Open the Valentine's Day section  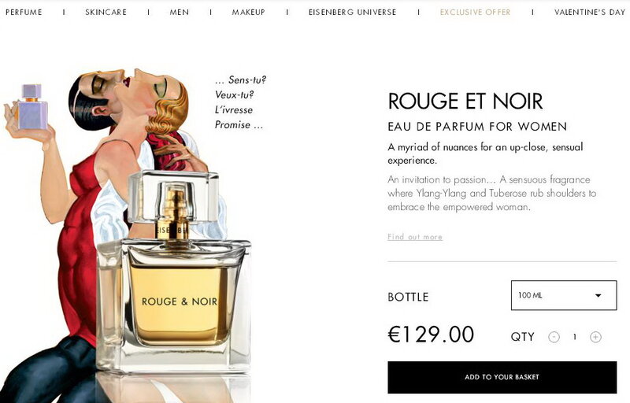point(589,12)
